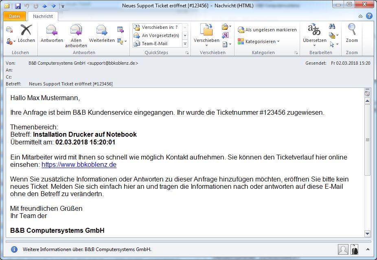Open the https://www.bbkoblenz.de link
This screenshot has height=260, width=377.
coord(79,165)
